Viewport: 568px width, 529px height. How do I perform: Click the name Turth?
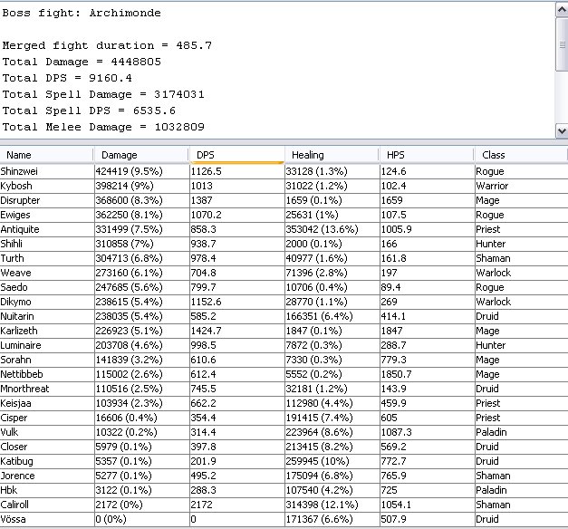coord(13,258)
